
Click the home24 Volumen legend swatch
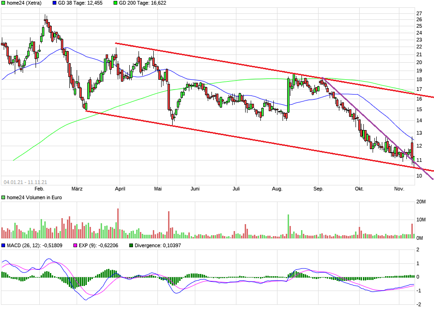(3, 197)
